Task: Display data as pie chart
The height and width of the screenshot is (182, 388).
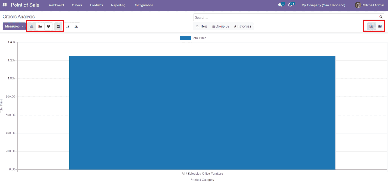Action: (48, 26)
